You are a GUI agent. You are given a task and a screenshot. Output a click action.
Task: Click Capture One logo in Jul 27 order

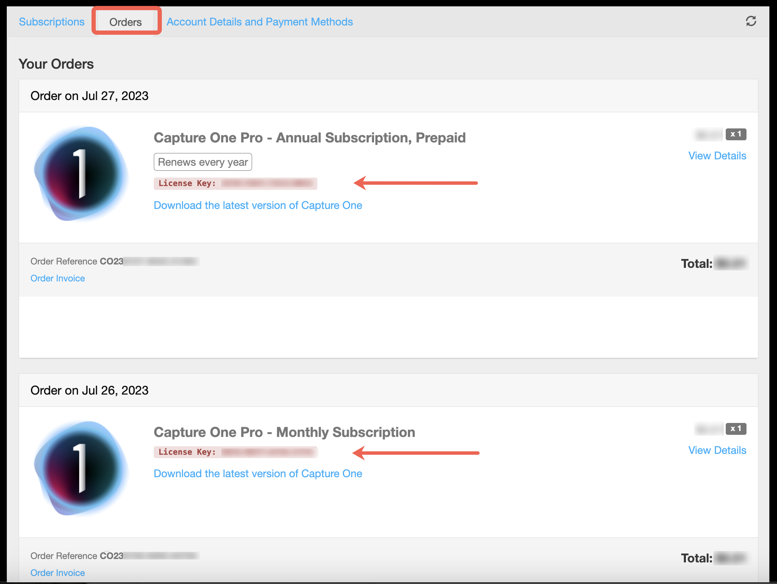(x=81, y=174)
